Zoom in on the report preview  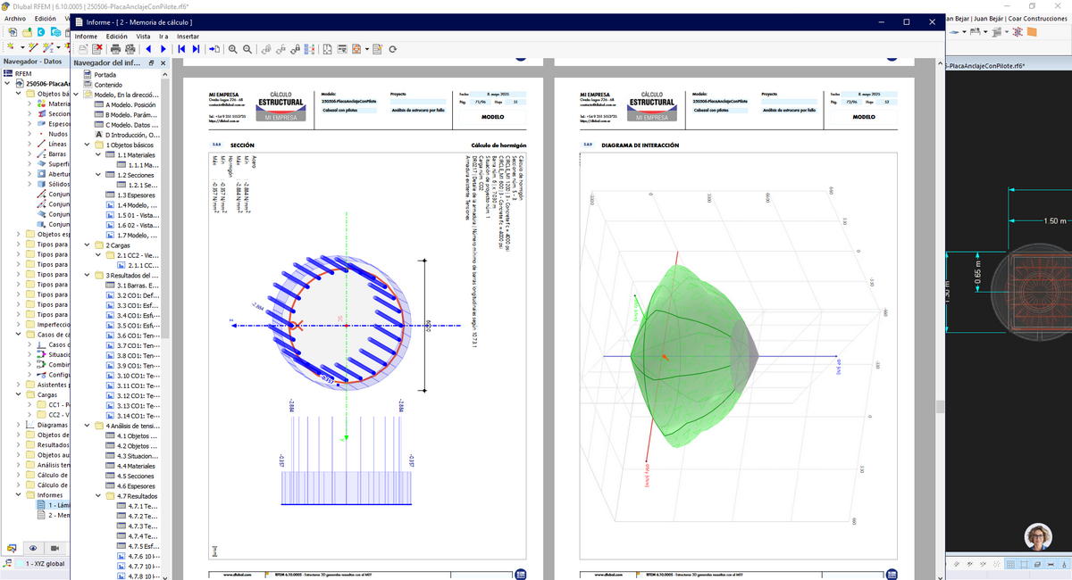click(233, 49)
